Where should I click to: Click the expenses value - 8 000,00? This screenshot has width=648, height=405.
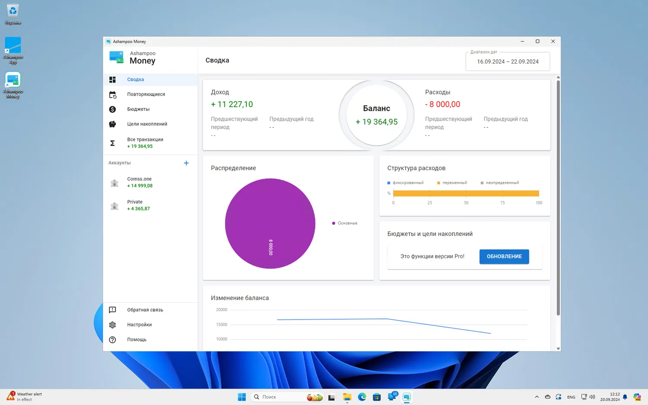(442, 104)
